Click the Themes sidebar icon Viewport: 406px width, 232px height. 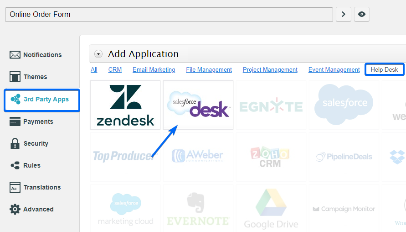coord(15,77)
